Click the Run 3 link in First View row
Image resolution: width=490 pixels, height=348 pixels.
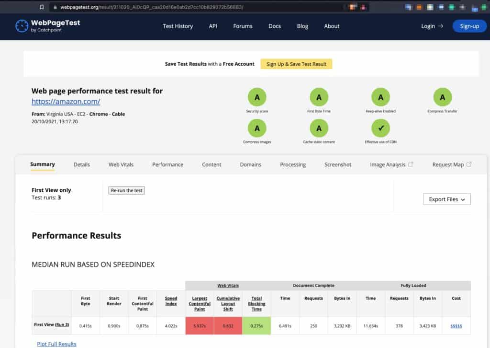(62, 325)
